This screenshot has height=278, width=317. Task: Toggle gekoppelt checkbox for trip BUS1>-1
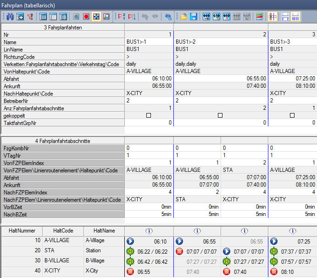149,115
